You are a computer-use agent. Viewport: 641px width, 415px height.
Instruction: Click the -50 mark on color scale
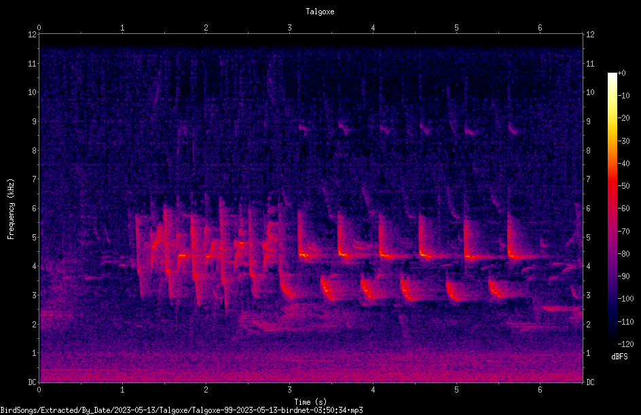click(623, 185)
